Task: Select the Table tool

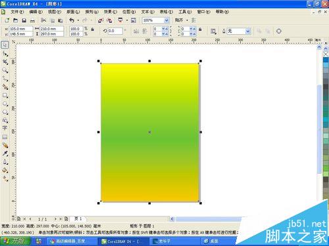Action: pos(5,137)
